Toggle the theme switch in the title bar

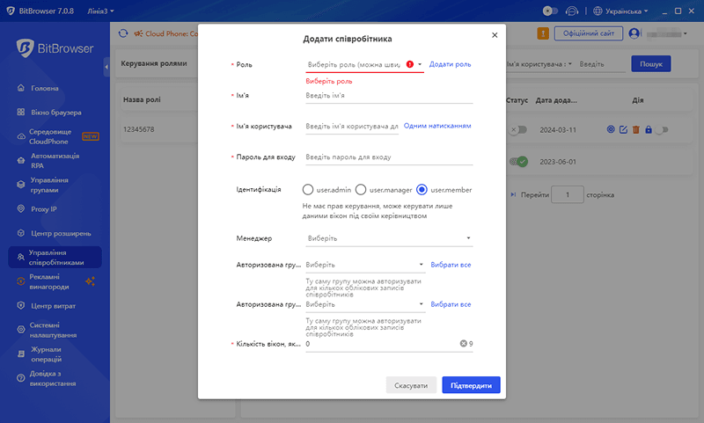[x=551, y=11]
